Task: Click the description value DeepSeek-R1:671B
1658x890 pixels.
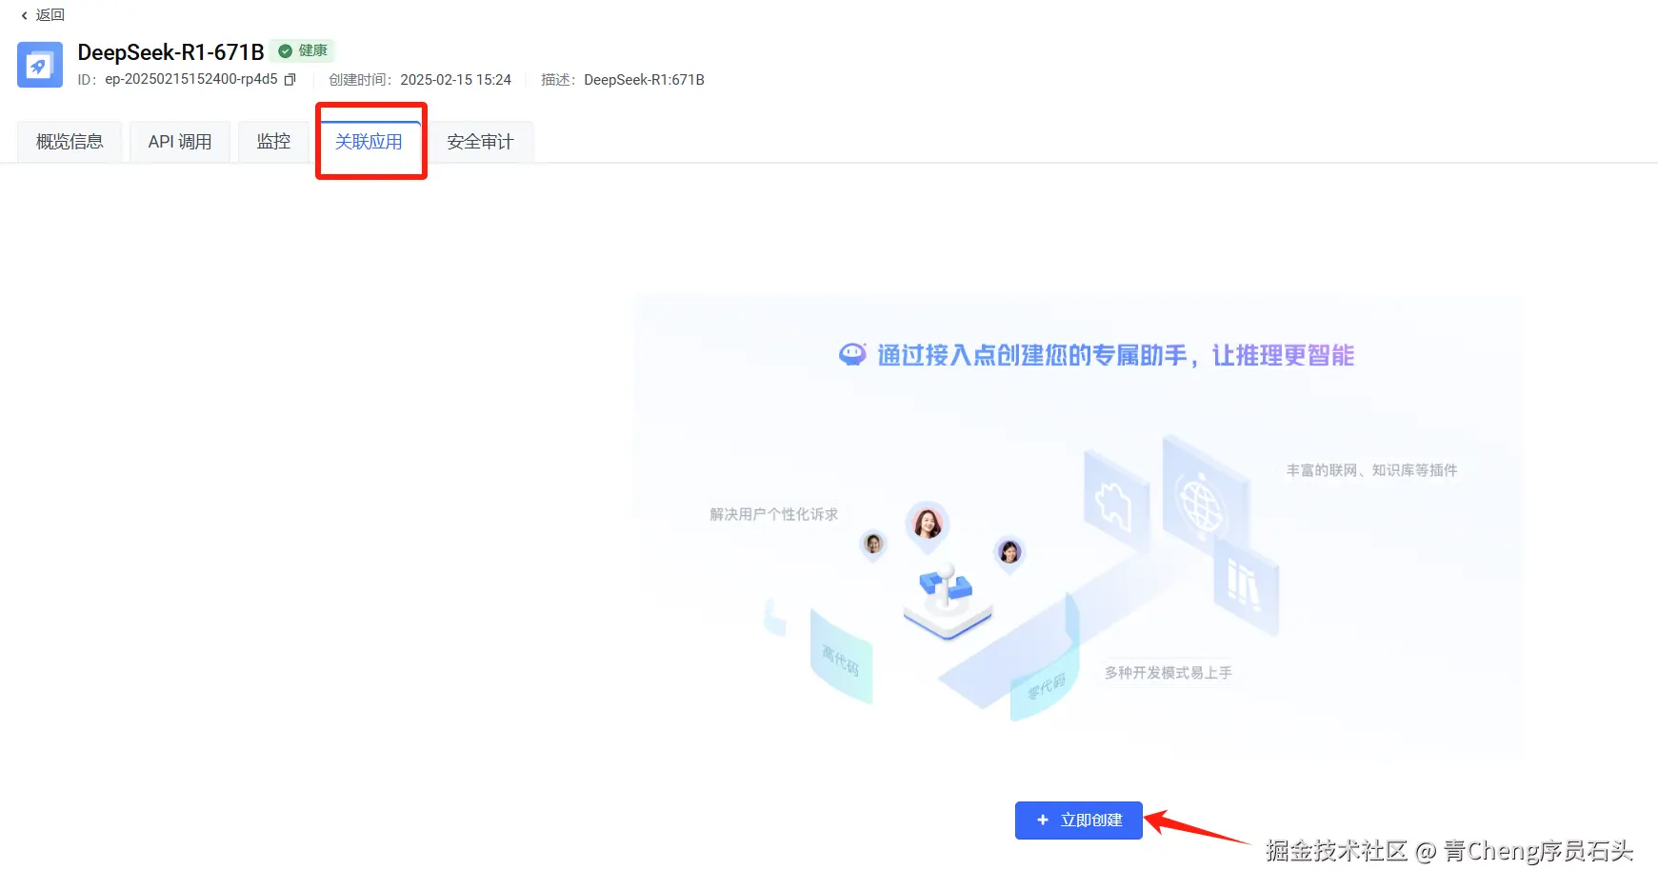Action: point(645,80)
